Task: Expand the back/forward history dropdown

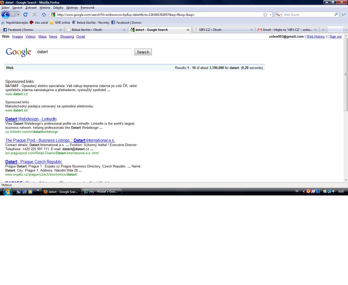Action: pyautogui.click(x=18, y=15)
